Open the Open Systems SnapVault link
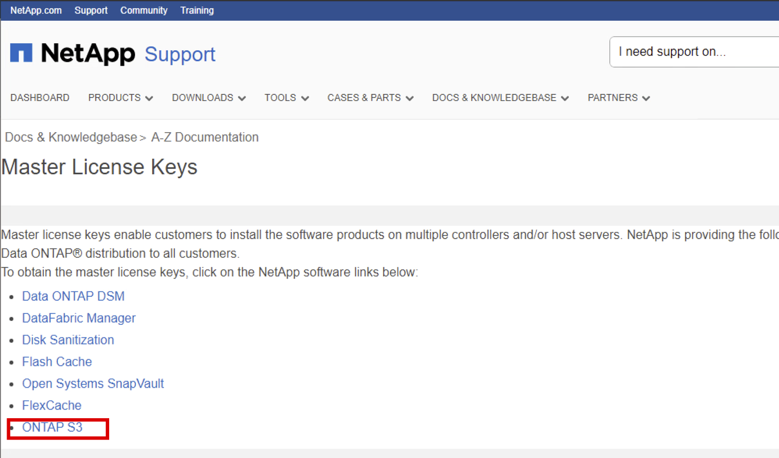The width and height of the screenshot is (779, 458). pyautogui.click(x=93, y=384)
